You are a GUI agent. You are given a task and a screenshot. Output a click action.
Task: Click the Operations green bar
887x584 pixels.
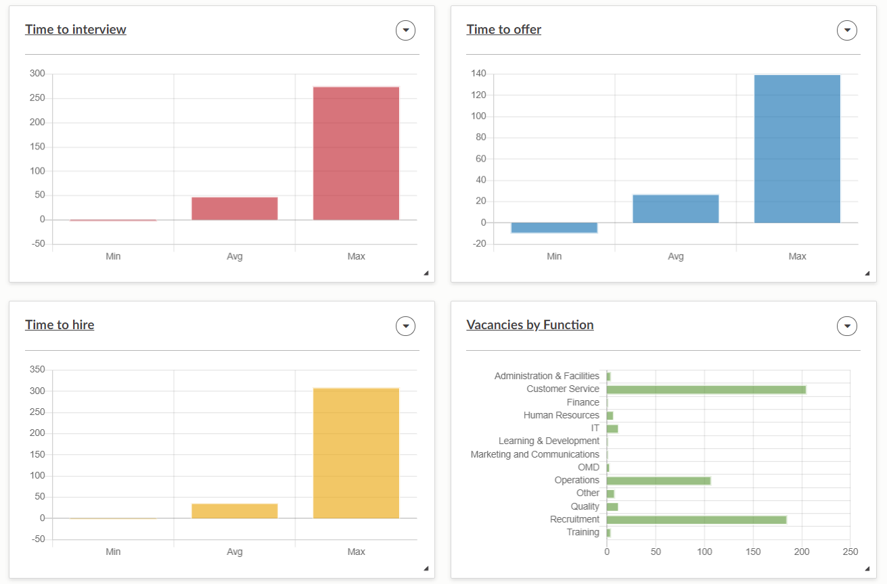click(x=658, y=481)
